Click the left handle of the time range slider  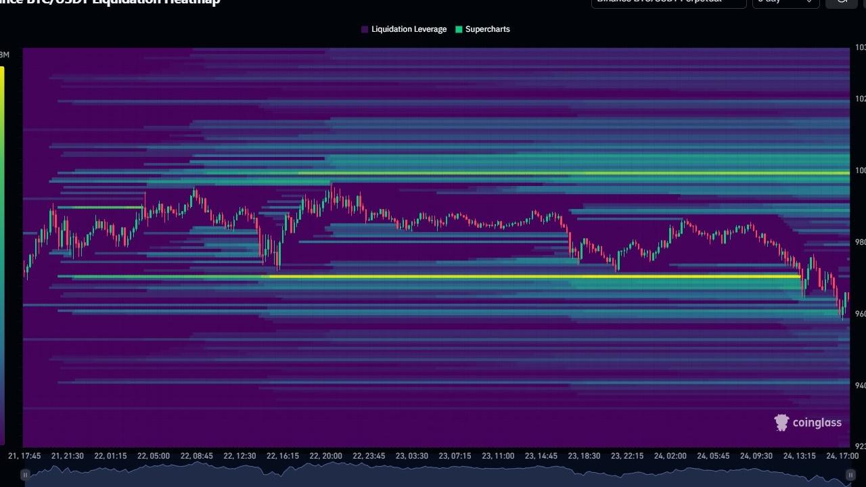[x=25, y=475]
